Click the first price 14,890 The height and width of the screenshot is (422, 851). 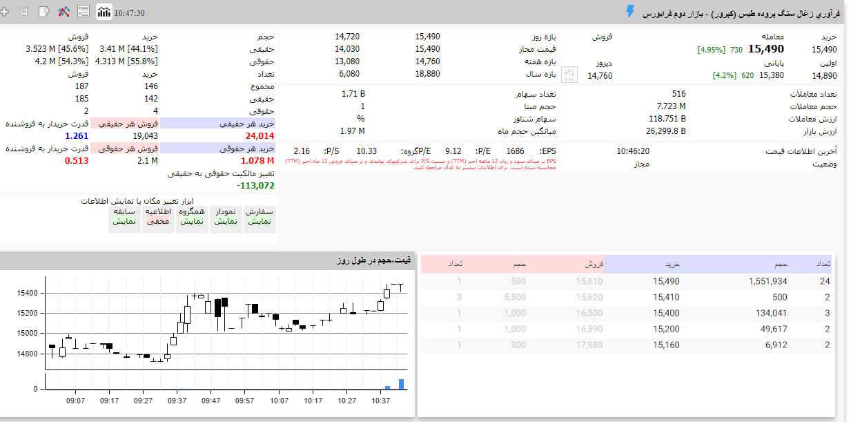click(824, 76)
